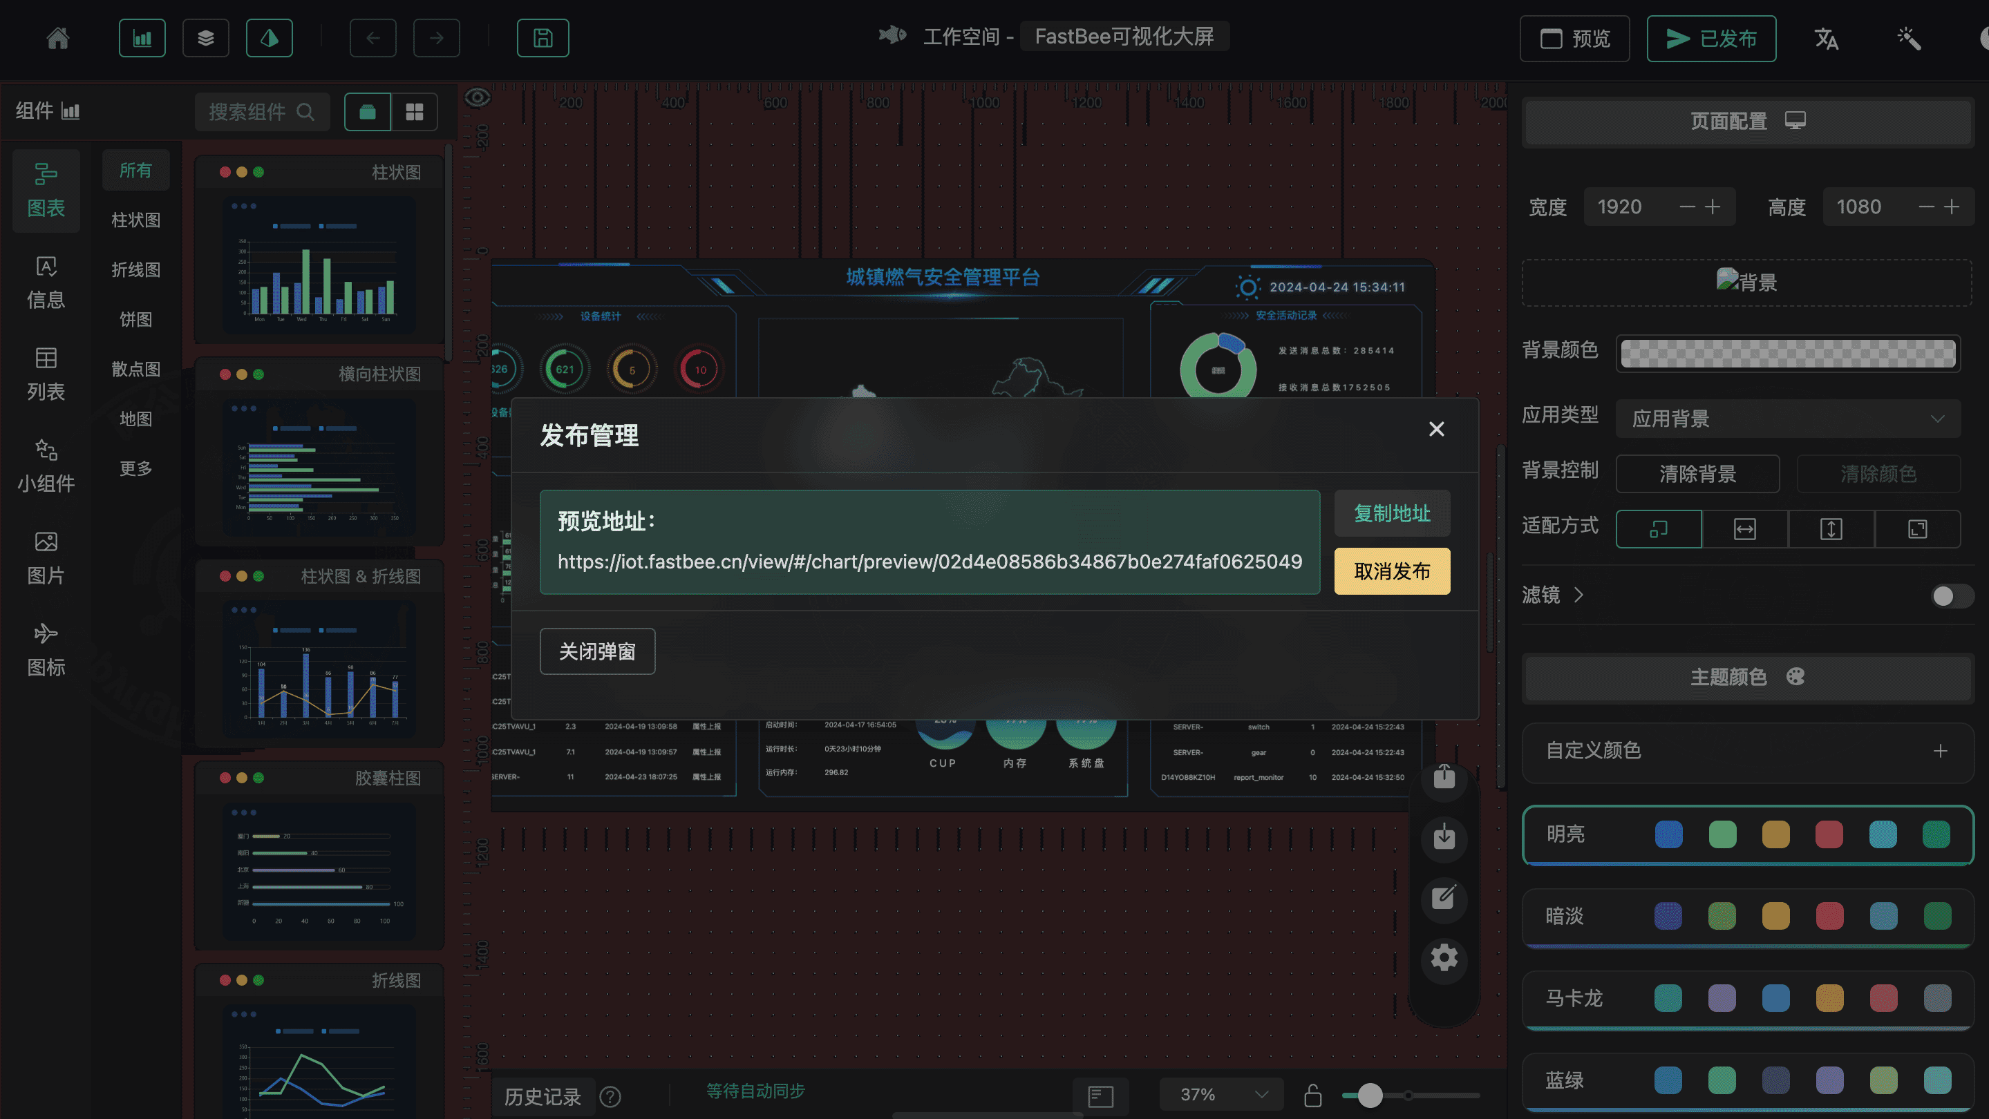Open the 图片 images category
Viewport: 1989px width, 1119px height.
tap(46, 558)
